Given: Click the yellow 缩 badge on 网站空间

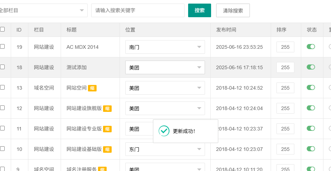Looking at the screenshot, I should (x=92, y=88).
